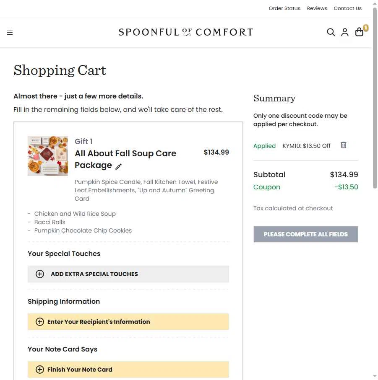Click plus icon beside Finish Your Note Card
378x380 pixels.
tap(40, 370)
